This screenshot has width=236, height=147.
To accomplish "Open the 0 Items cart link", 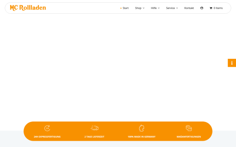I will [218, 8].
